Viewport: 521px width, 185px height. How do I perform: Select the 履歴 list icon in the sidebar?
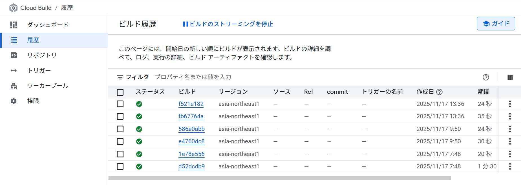14,40
